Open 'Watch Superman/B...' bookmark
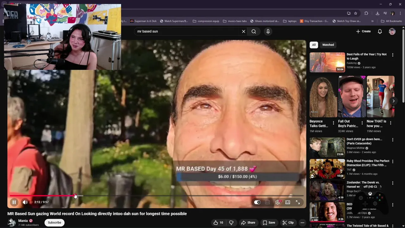 coord(174,21)
